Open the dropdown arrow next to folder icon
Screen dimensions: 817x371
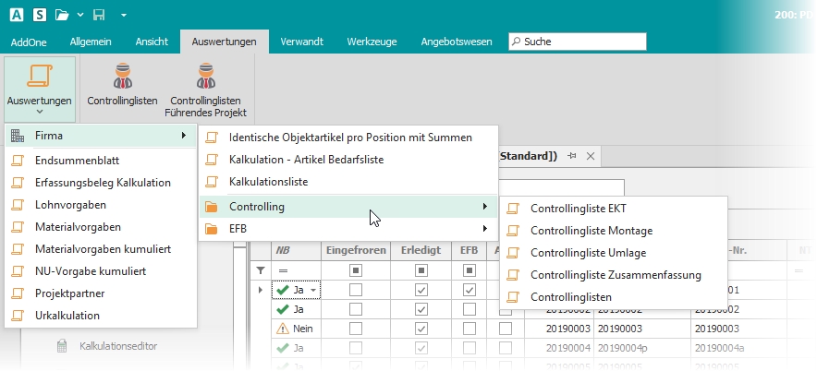click(x=80, y=15)
